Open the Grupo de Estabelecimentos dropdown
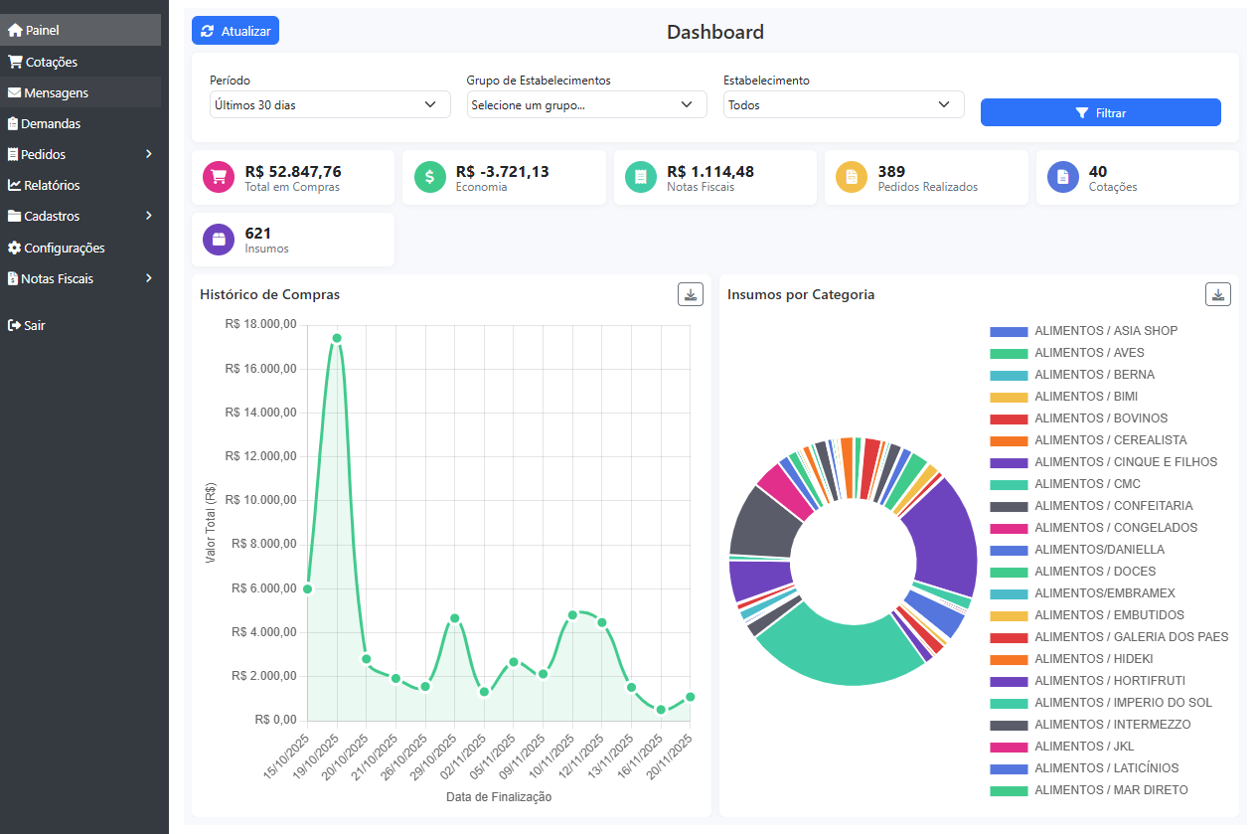The width and height of the screenshot is (1256, 834). coord(586,103)
